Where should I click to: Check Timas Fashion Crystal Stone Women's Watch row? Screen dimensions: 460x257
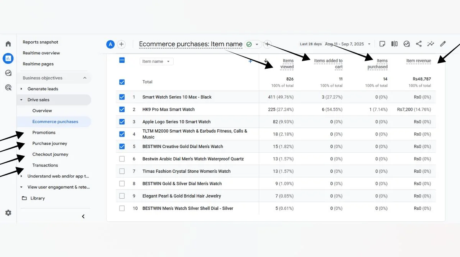point(122,171)
